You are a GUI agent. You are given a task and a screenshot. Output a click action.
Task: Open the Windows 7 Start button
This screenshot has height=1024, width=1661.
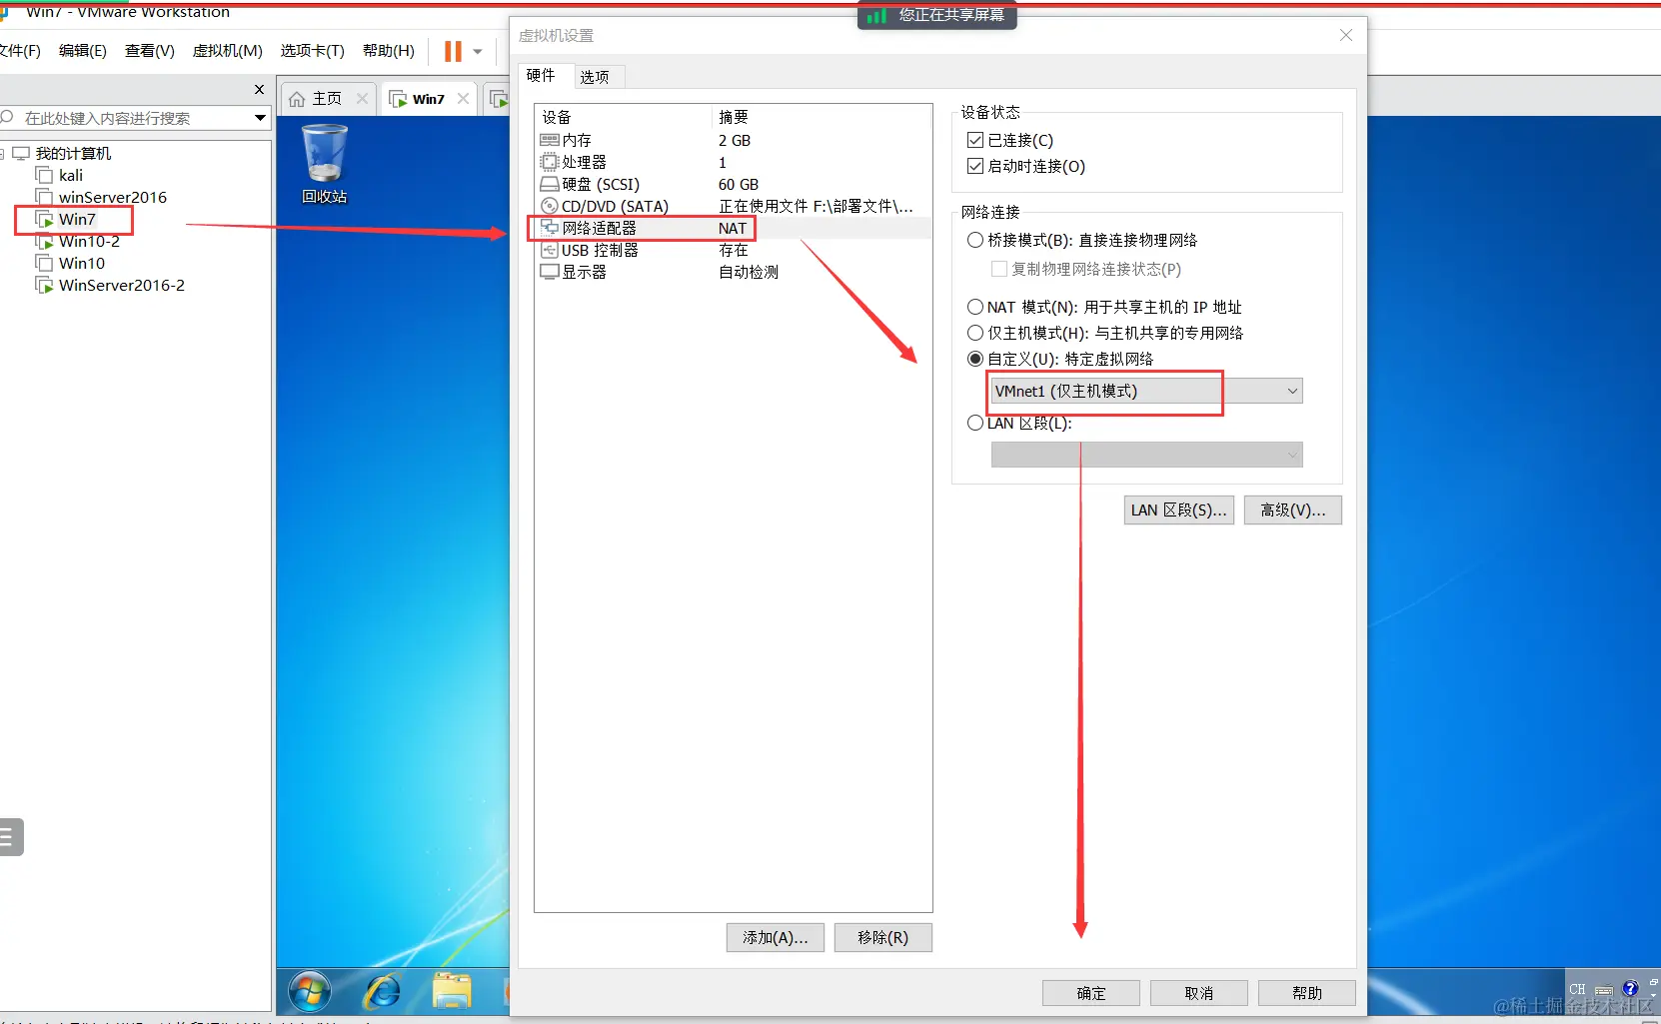(310, 992)
